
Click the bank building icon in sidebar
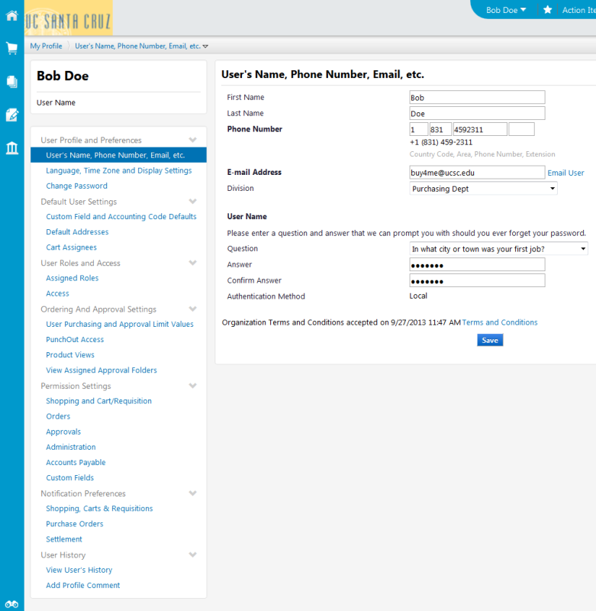pyautogui.click(x=11, y=147)
